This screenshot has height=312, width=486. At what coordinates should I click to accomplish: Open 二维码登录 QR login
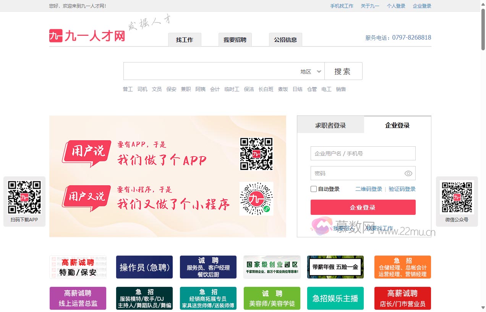[x=369, y=189]
